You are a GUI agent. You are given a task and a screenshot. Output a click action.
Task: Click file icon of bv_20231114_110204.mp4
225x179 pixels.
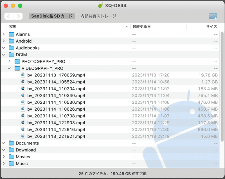(x=23, y=89)
